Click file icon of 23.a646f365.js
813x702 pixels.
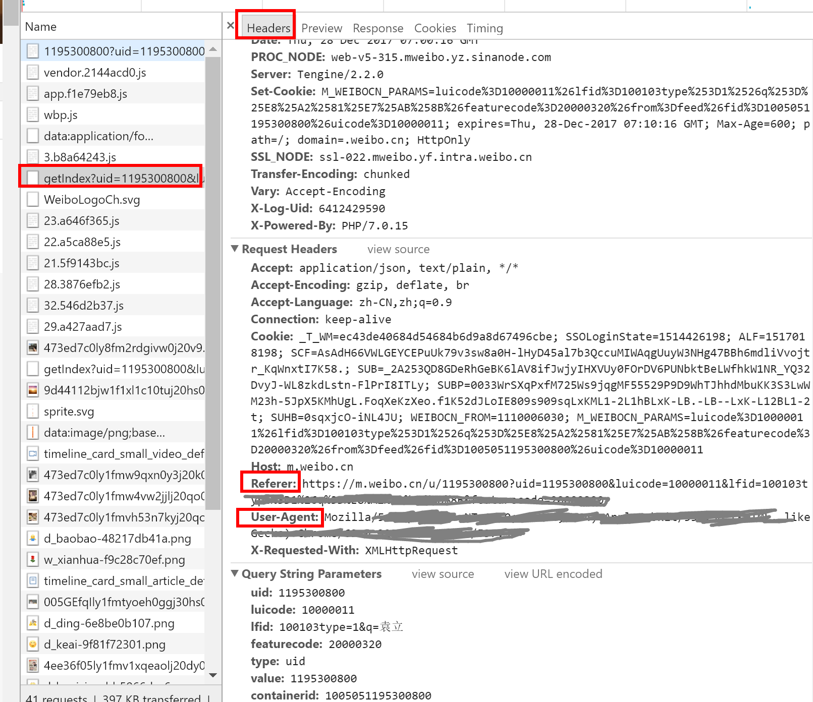33,221
